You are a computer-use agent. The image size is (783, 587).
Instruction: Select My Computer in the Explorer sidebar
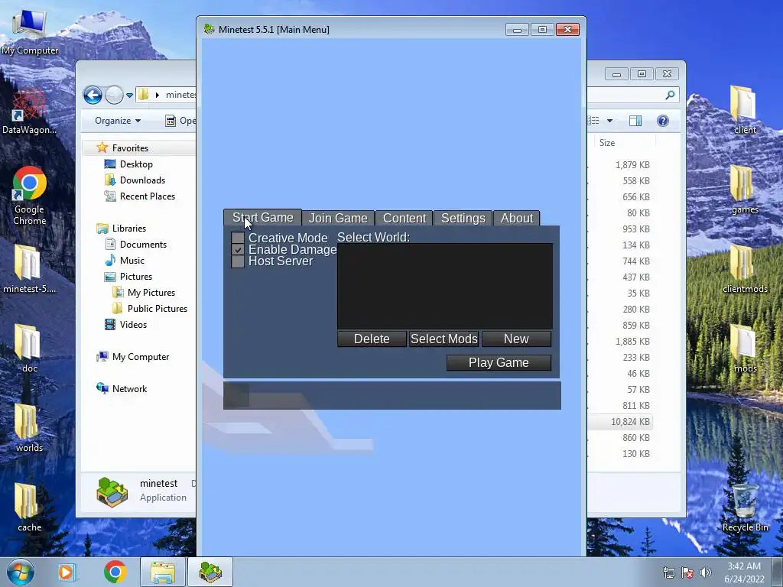141,357
